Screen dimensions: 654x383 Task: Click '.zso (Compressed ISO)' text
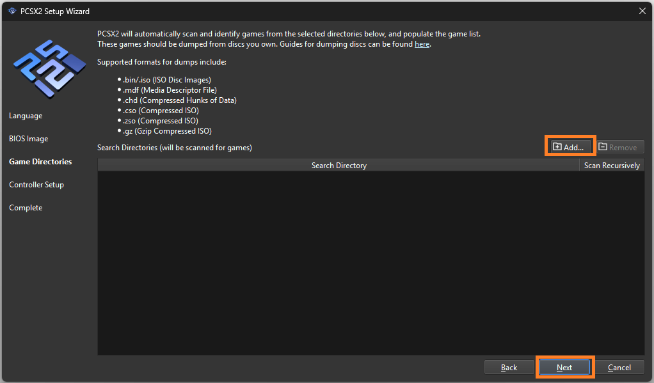click(x=161, y=121)
